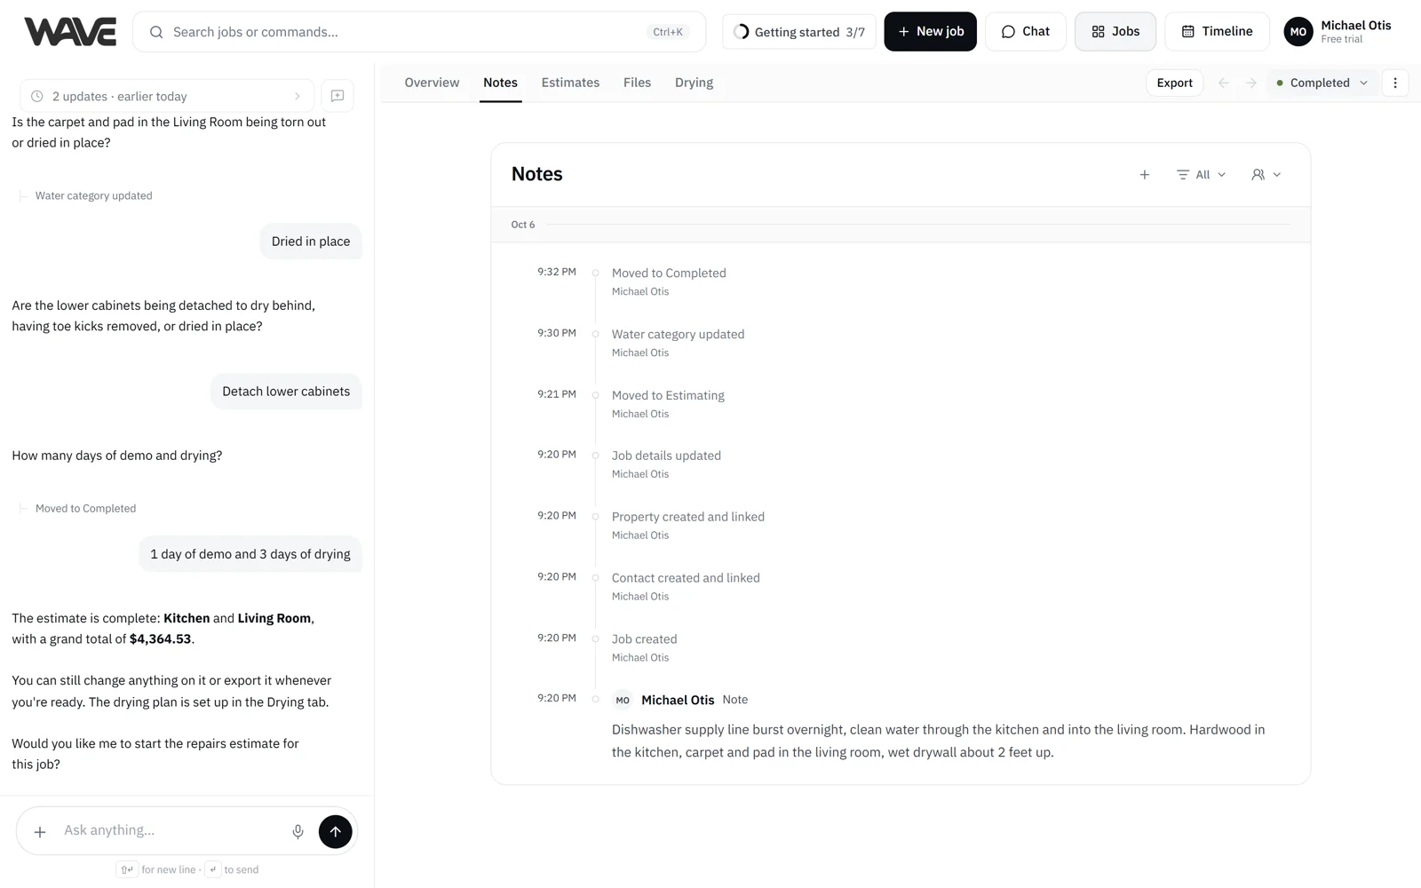
Task: Open the Files tab
Action: [x=637, y=83]
